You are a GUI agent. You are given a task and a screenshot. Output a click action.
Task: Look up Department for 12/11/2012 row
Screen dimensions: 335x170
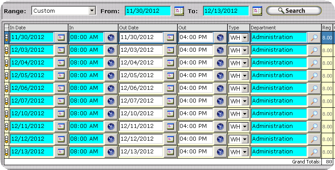pyautogui.click(x=314, y=127)
